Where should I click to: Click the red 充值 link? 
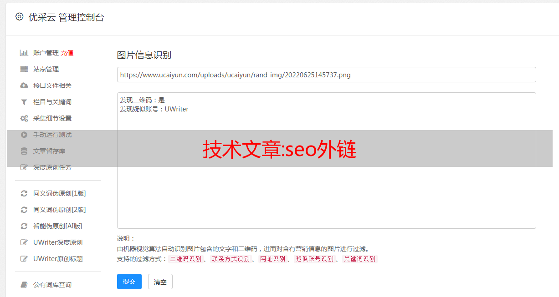pyautogui.click(x=67, y=53)
